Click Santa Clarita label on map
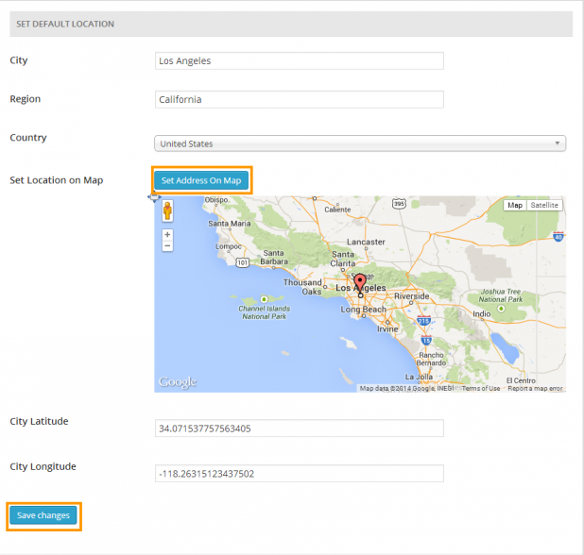The width and height of the screenshot is (584, 555). [343, 259]
